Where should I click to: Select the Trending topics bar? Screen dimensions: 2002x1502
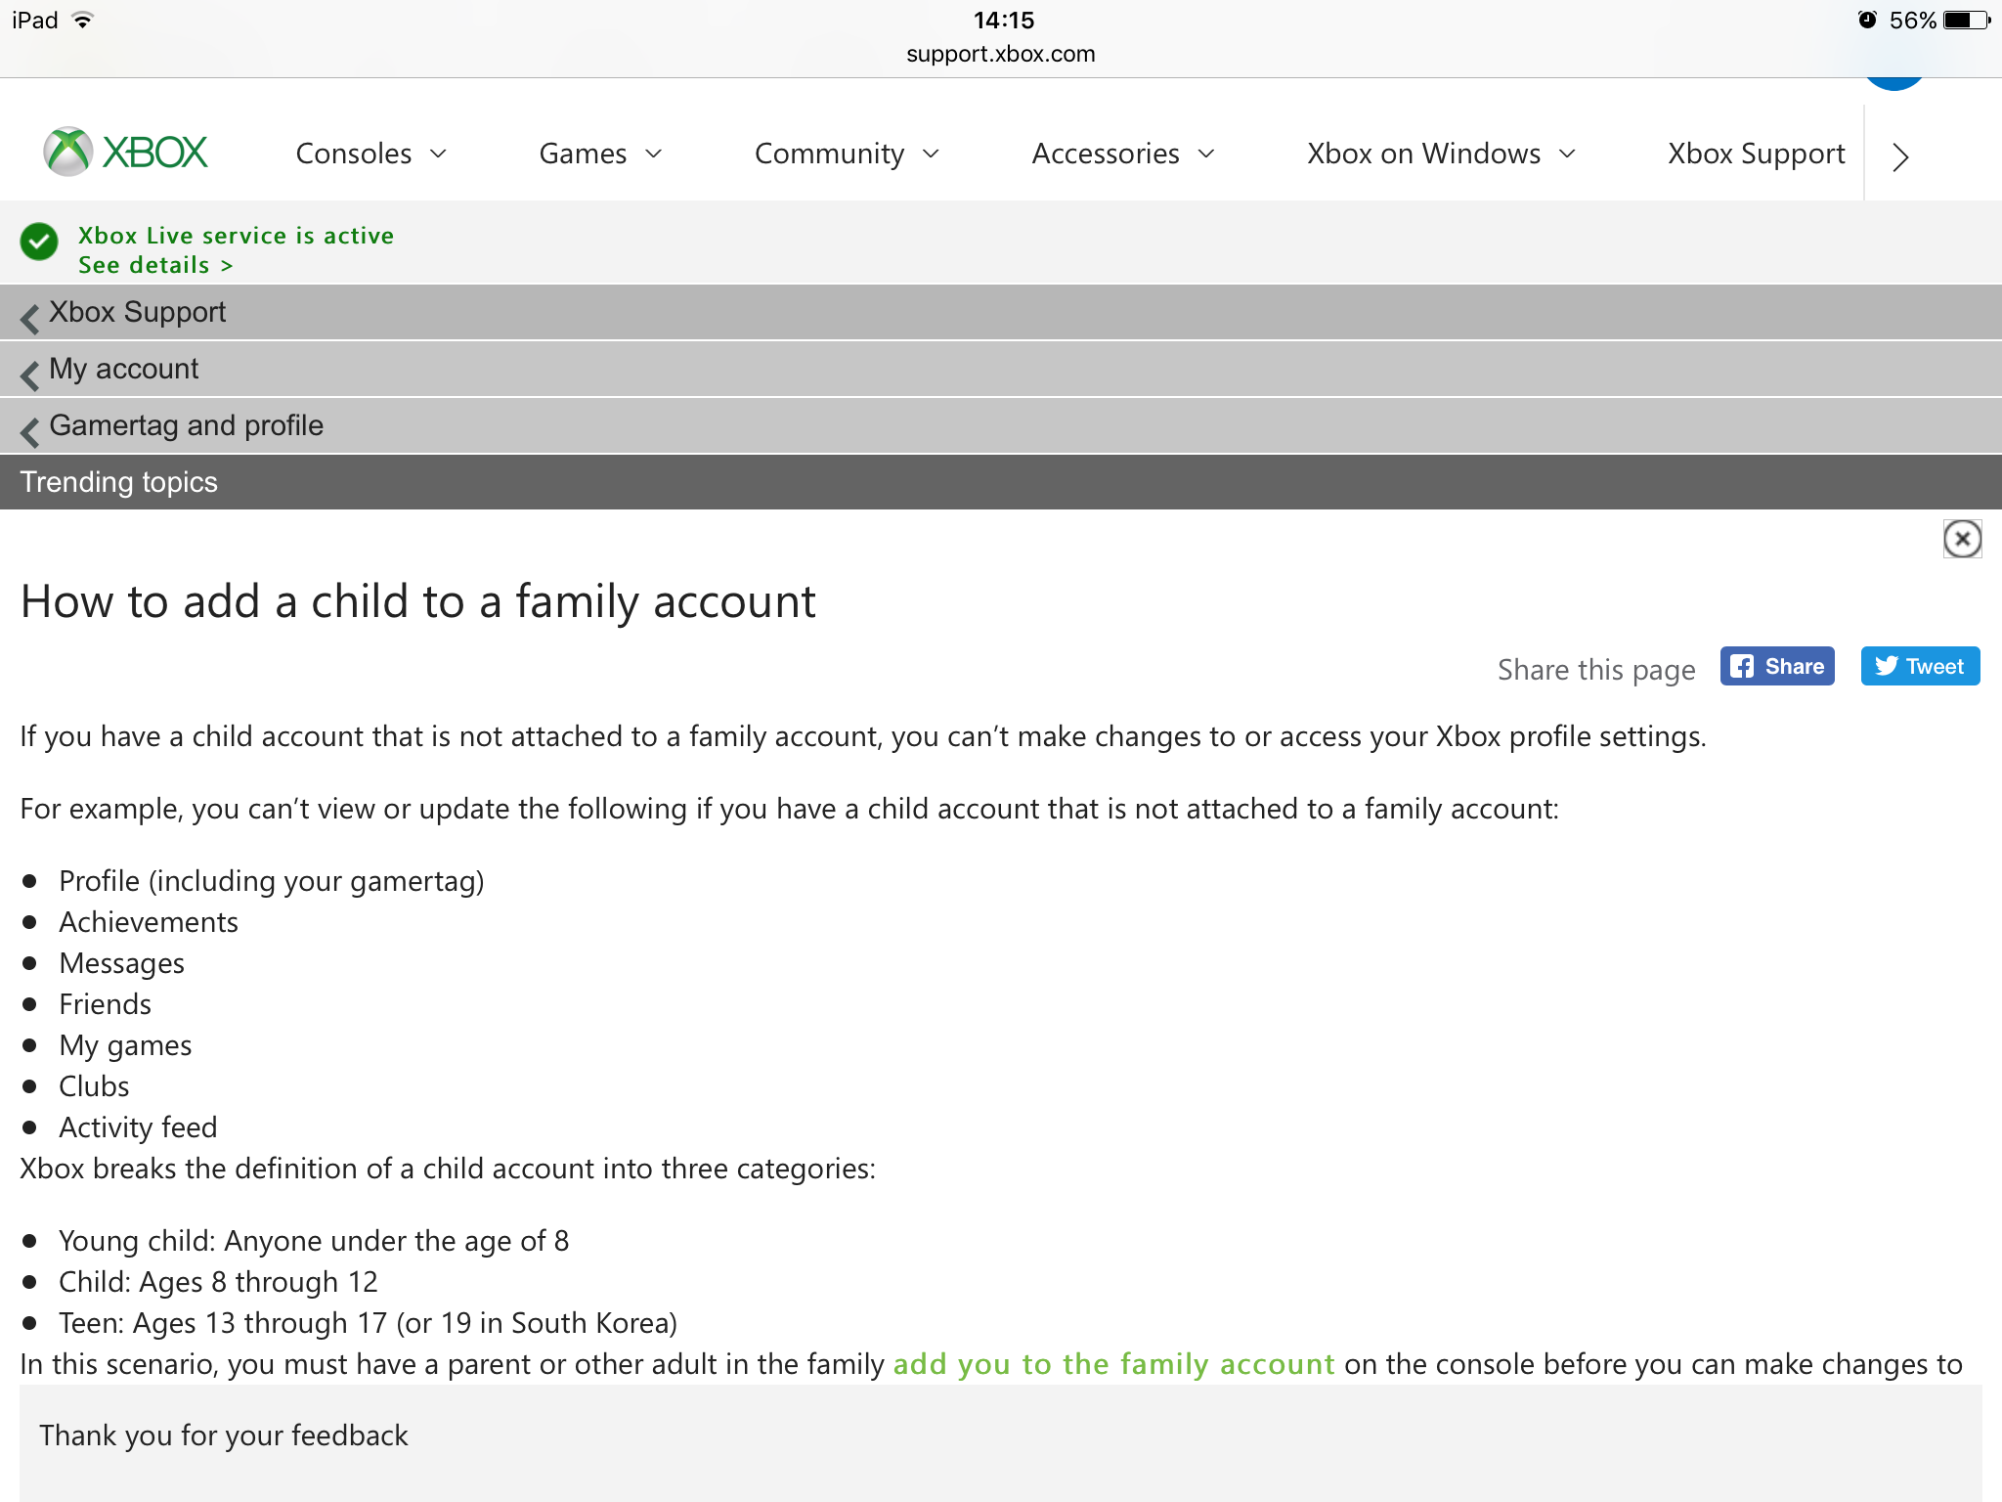click(1001, 482)
